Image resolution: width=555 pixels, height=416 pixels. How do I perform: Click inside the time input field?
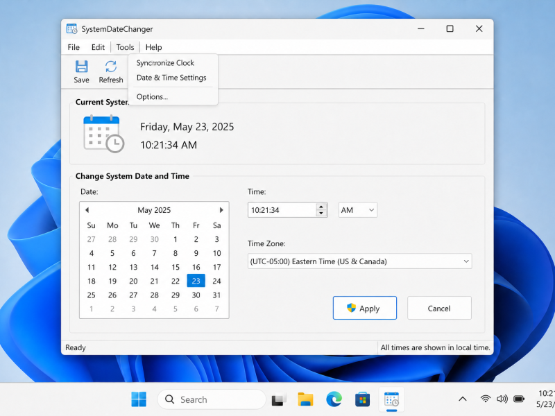coord(282,210)
